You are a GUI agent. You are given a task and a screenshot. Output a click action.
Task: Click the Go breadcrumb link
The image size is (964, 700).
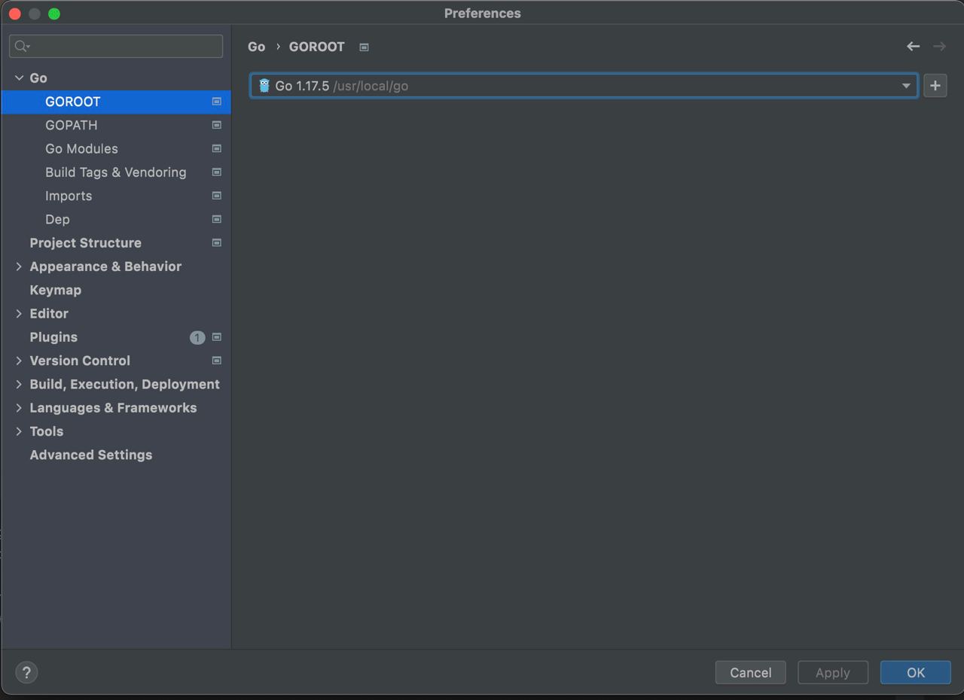click(257, 47)
